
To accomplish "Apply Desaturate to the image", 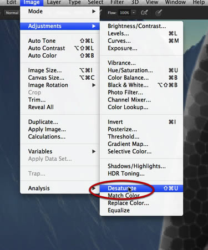I will tap(141, 188).
